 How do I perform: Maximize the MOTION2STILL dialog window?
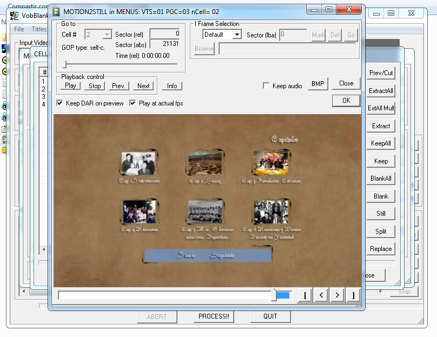(x=329, y=10)
